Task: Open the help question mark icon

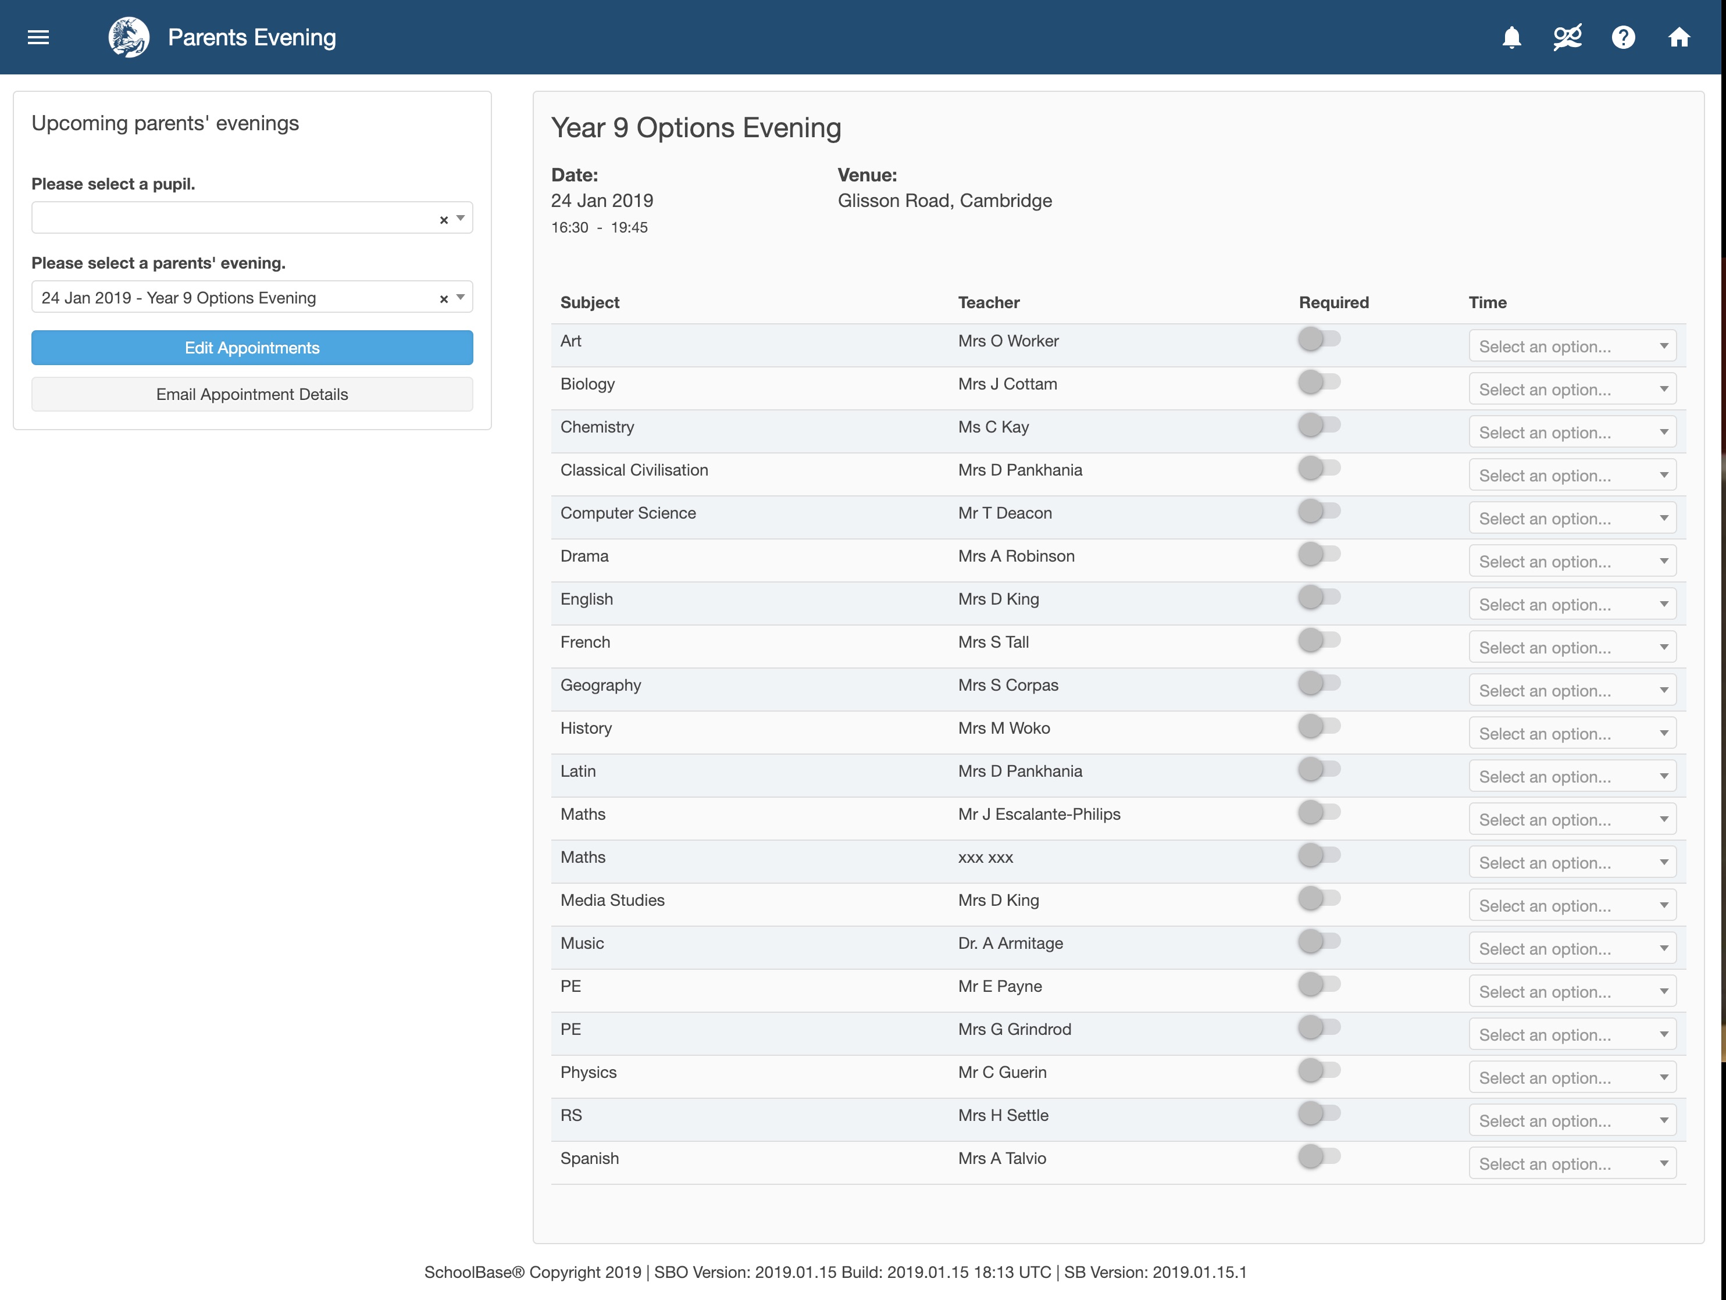Action: (x=1623, y=37)
